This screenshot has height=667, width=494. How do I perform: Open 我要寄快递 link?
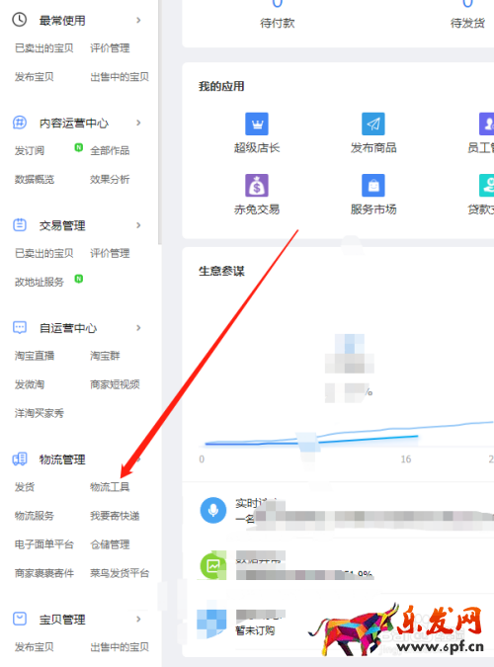pos(115,516)
